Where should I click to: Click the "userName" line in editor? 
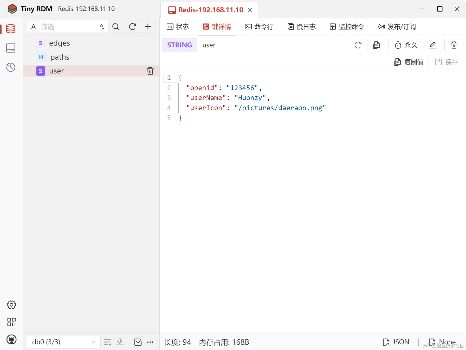[x=228, y=98]
